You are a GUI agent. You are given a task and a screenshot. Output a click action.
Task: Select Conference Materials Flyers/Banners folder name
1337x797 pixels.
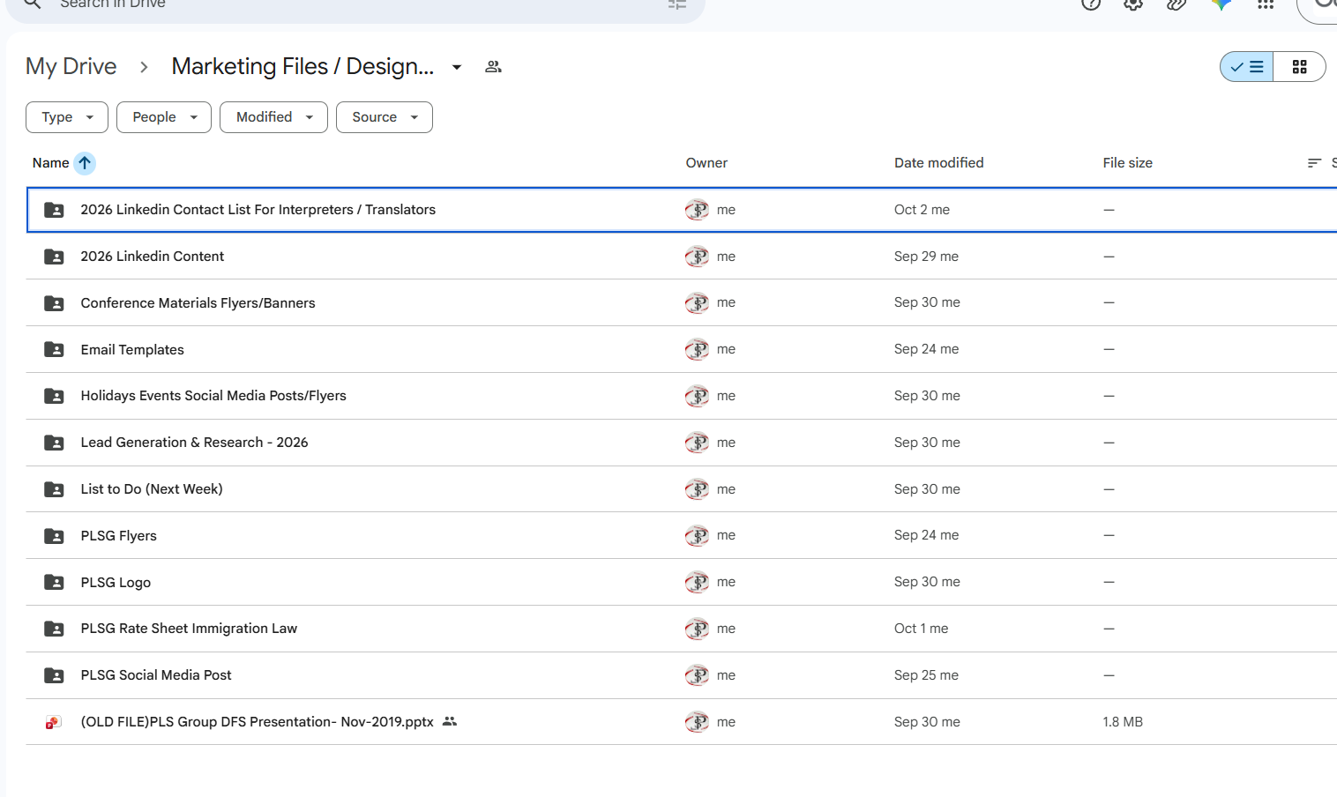click(198, 303)
